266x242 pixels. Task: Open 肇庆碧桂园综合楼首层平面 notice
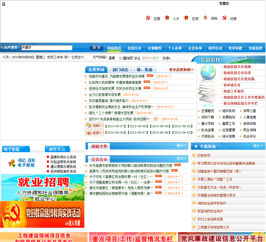pyautogui.click(x=121, y=193)
